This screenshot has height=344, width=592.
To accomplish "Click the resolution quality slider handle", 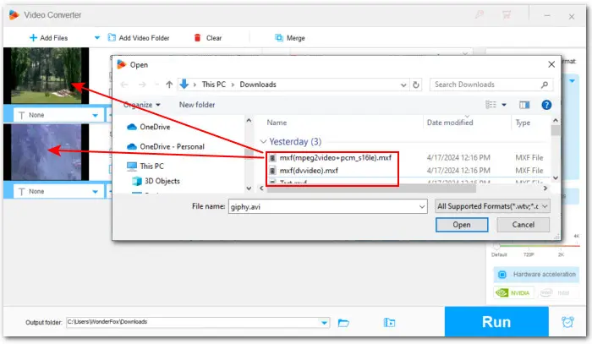I will coord(497,245).
